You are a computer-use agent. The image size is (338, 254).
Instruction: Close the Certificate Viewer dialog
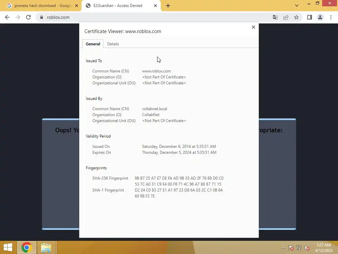(253, 27)
